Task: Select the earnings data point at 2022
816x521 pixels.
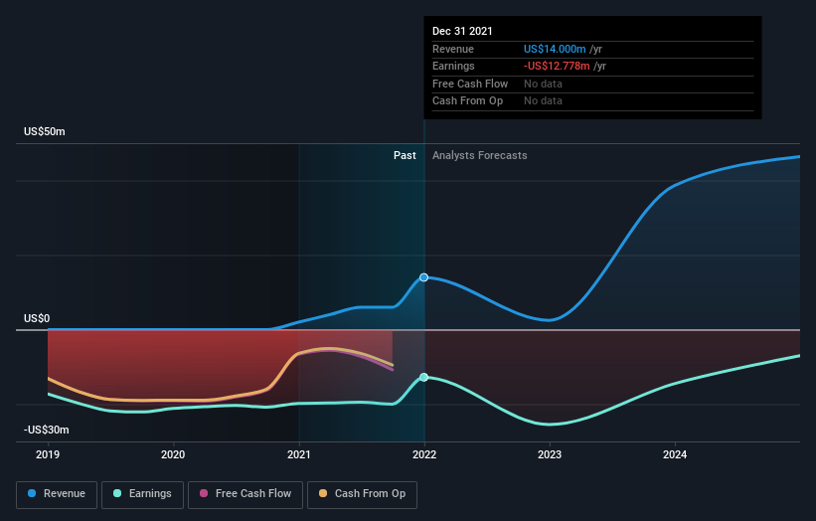Action: click(x=424, y=378)
